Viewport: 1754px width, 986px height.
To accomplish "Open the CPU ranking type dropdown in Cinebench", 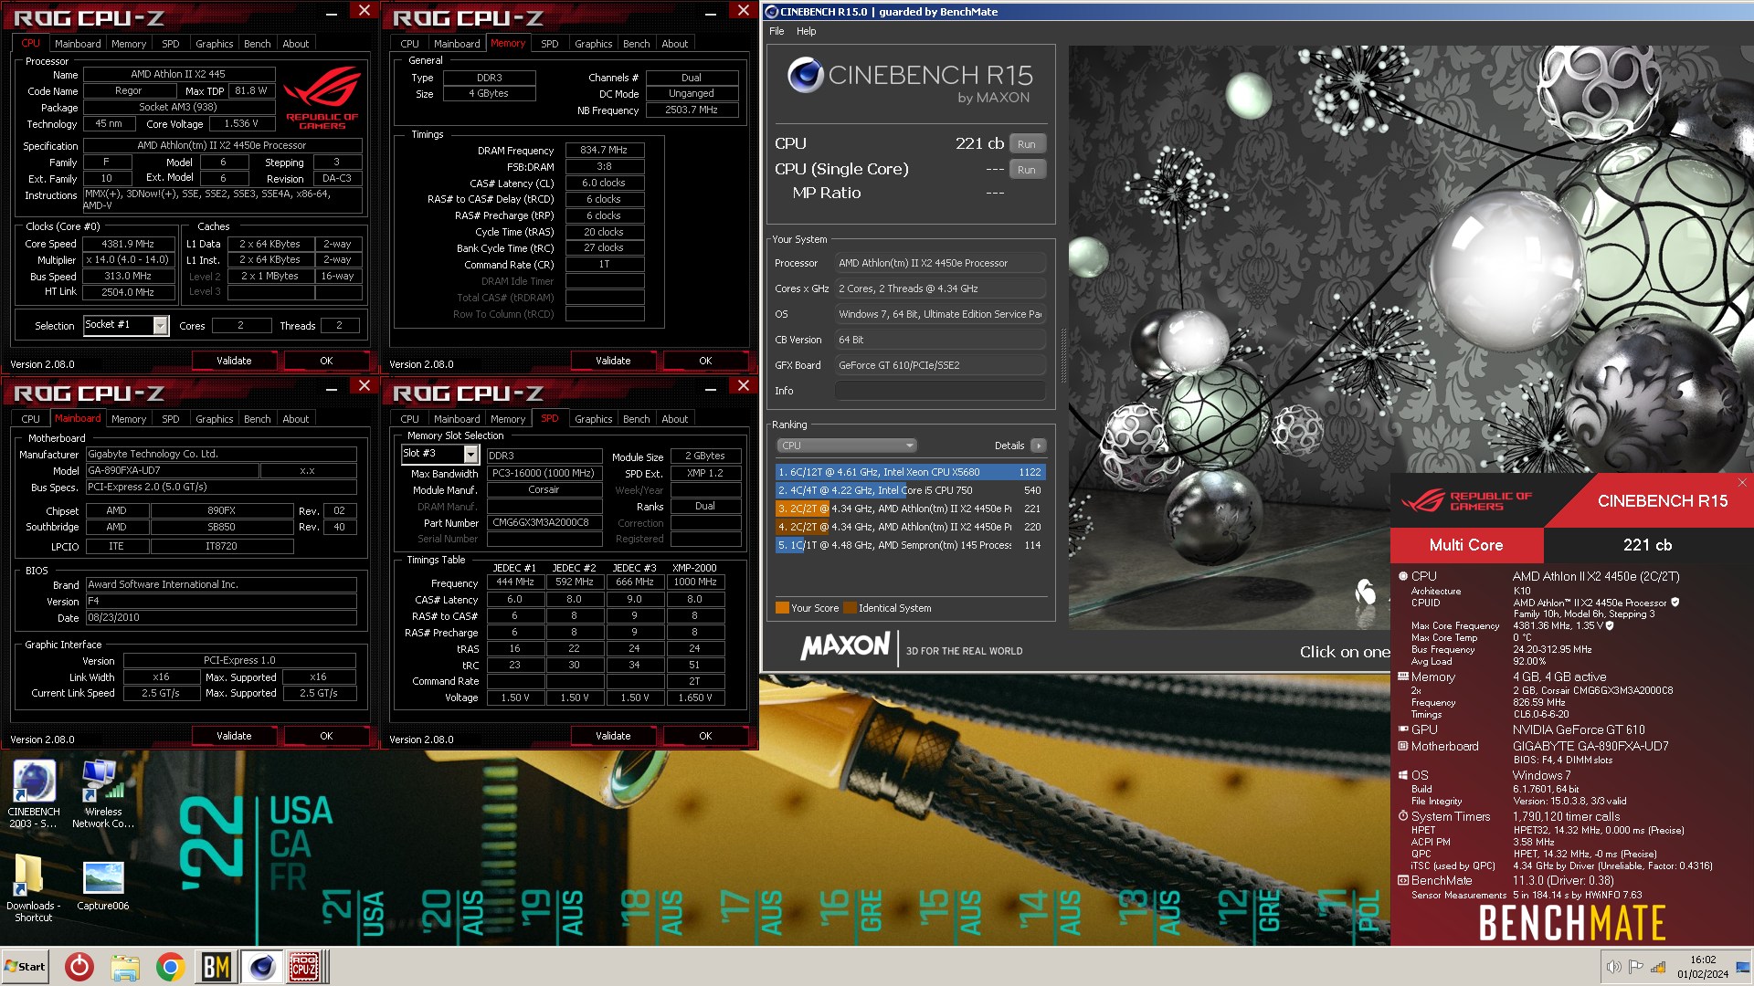I will (846, 446).
